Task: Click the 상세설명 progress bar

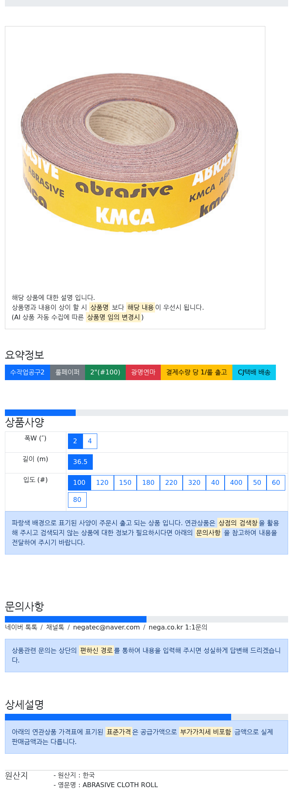Action: pyautogui.click(x=146, y=717)
